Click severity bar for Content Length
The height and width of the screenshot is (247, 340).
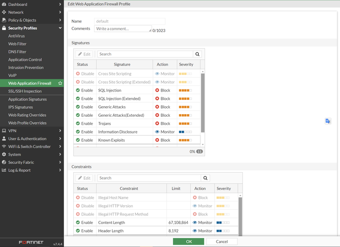223,222
